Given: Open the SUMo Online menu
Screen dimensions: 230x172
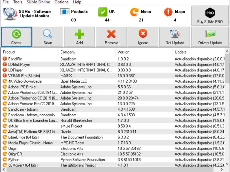Looking at the screenshot, I should (x=38, y=2).
